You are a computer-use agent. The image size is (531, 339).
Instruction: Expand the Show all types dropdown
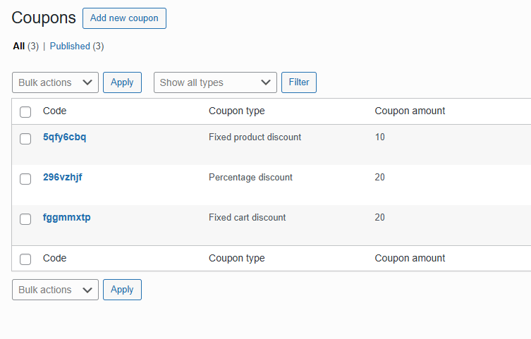215,82
